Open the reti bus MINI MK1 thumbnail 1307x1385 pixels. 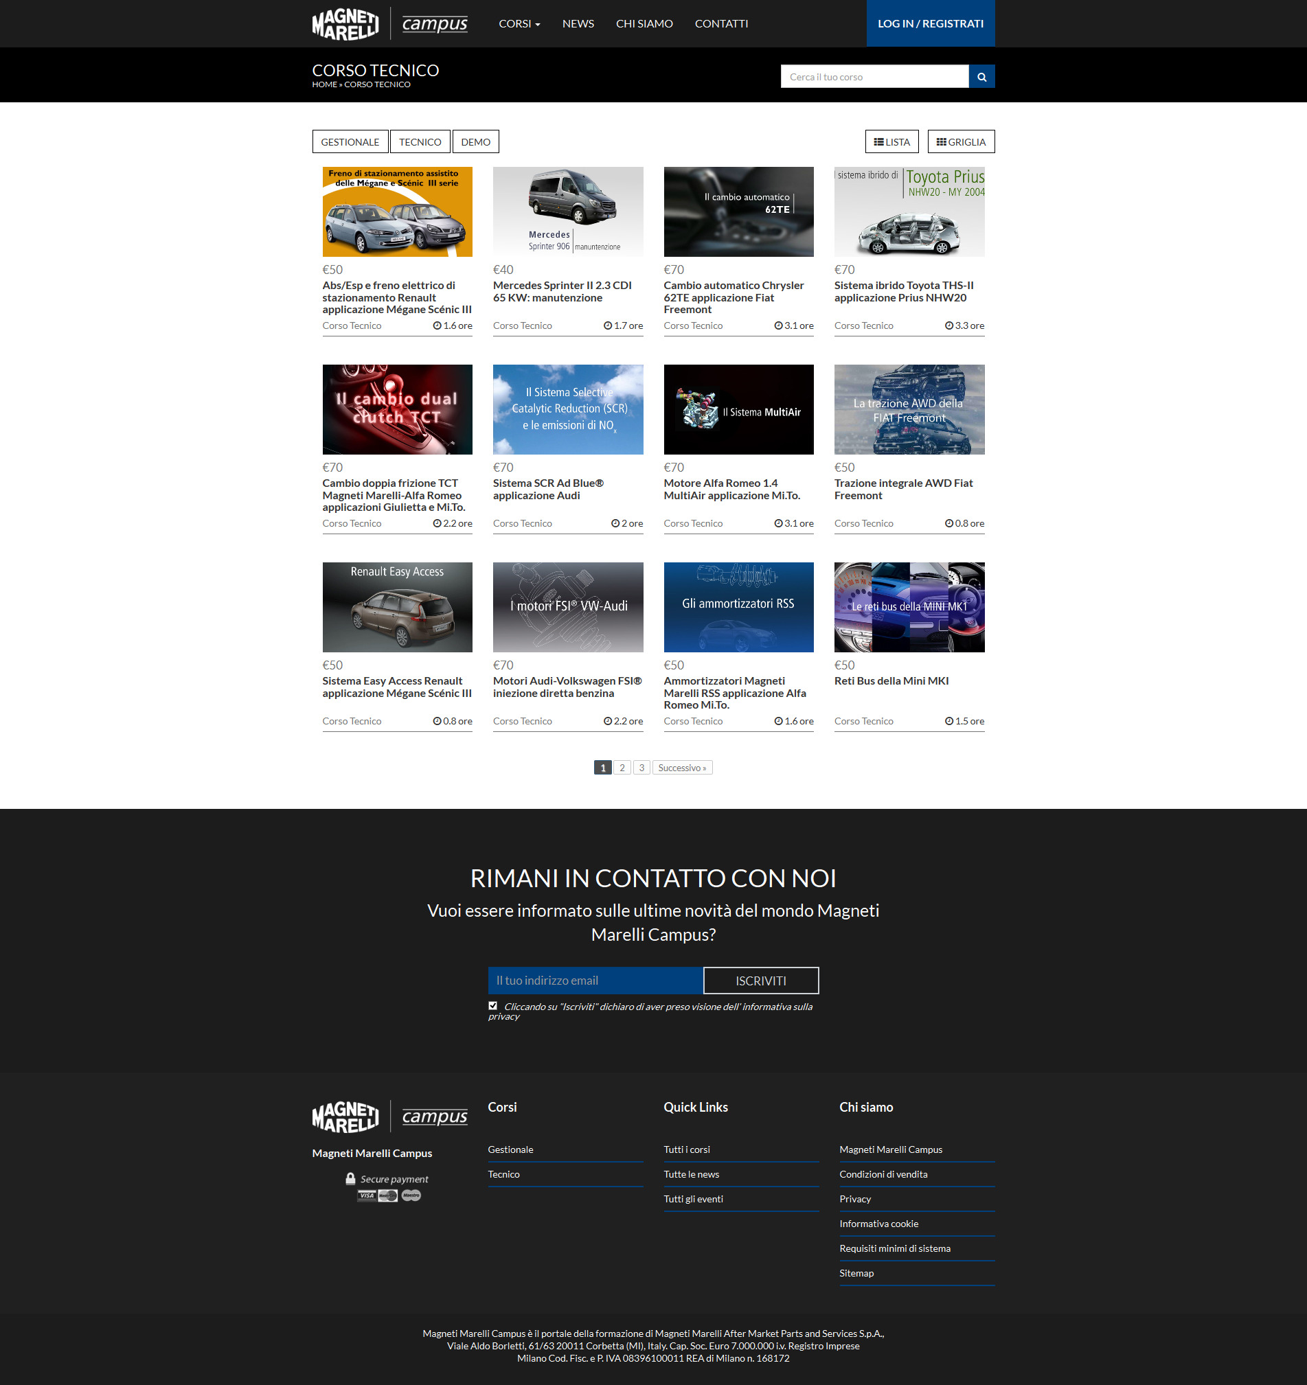(909, 608)
